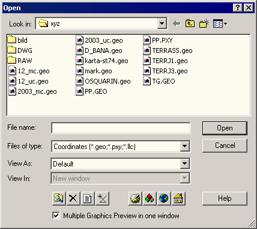
Task: Select file TG.GEO
Action: (159, 81)
